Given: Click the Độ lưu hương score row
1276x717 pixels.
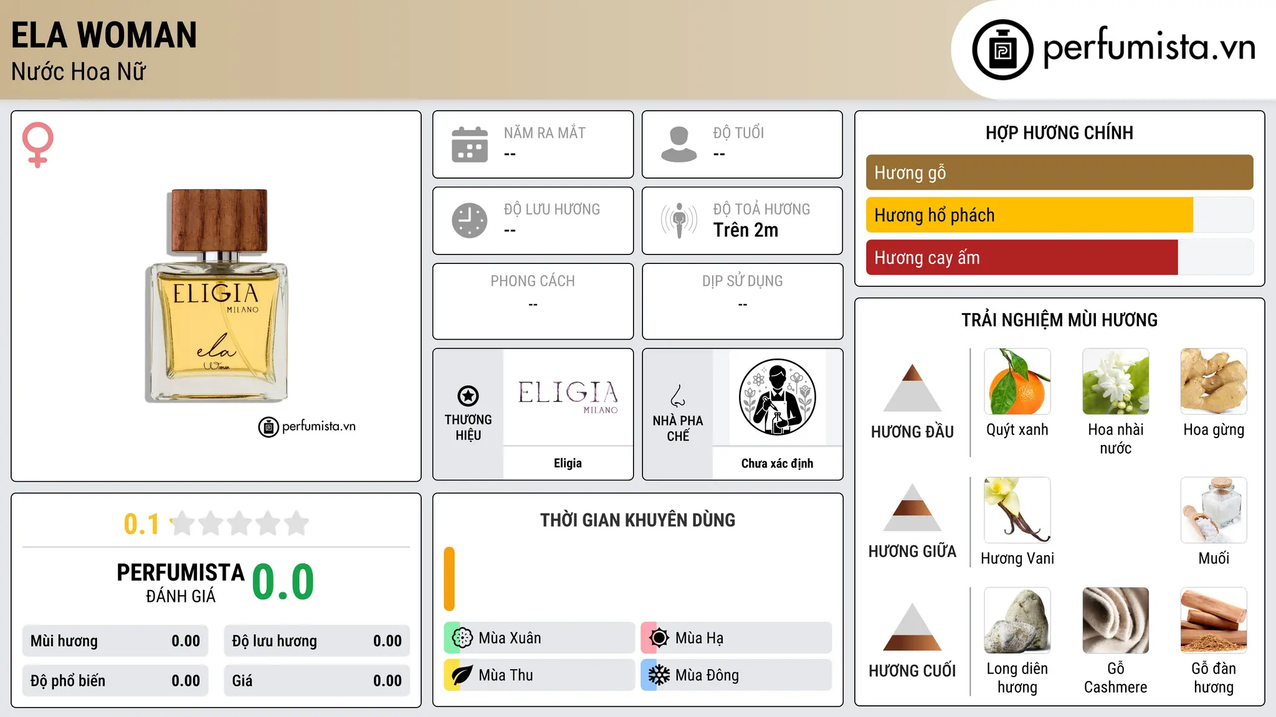Looking at the screenshot, I should (317, 641).
